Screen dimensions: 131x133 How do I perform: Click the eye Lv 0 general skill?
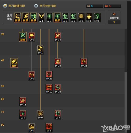(x=81, y=18)
